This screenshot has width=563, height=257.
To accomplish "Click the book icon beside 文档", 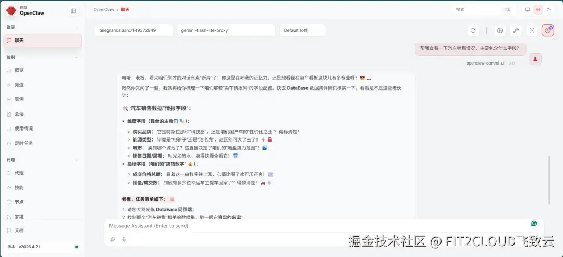I will pyautogui.click(x=9, y=230).
